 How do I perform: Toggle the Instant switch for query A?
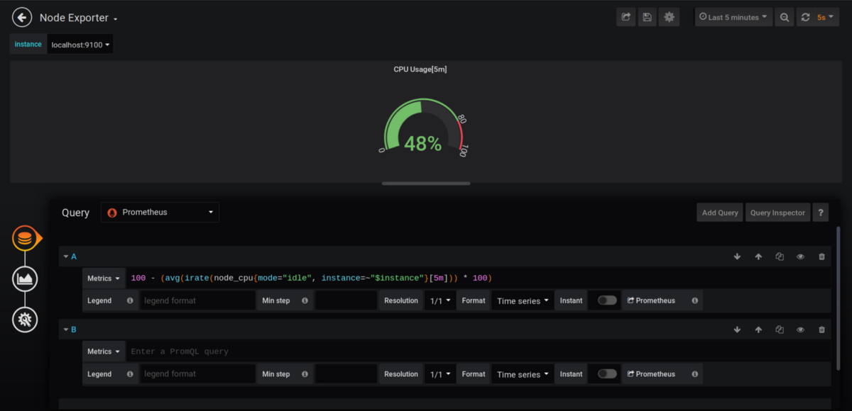[x=607, y=300]
